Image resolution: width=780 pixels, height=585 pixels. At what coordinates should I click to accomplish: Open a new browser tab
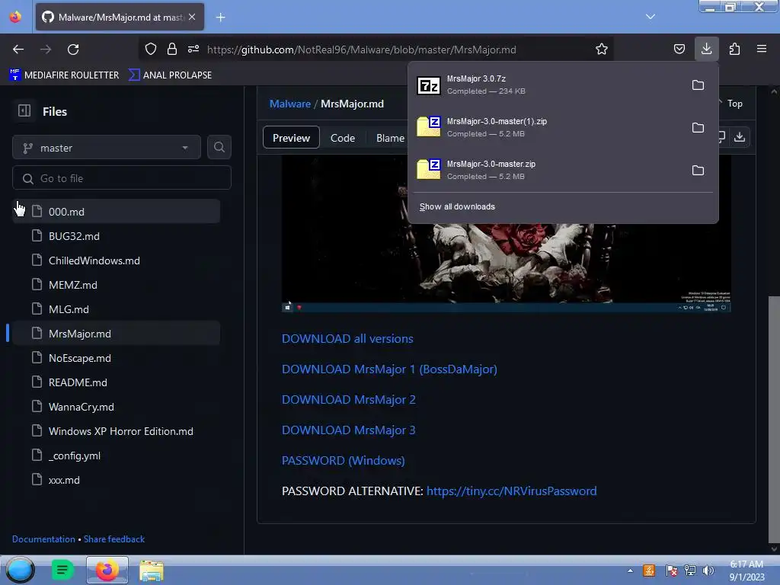tap(220, 18)
